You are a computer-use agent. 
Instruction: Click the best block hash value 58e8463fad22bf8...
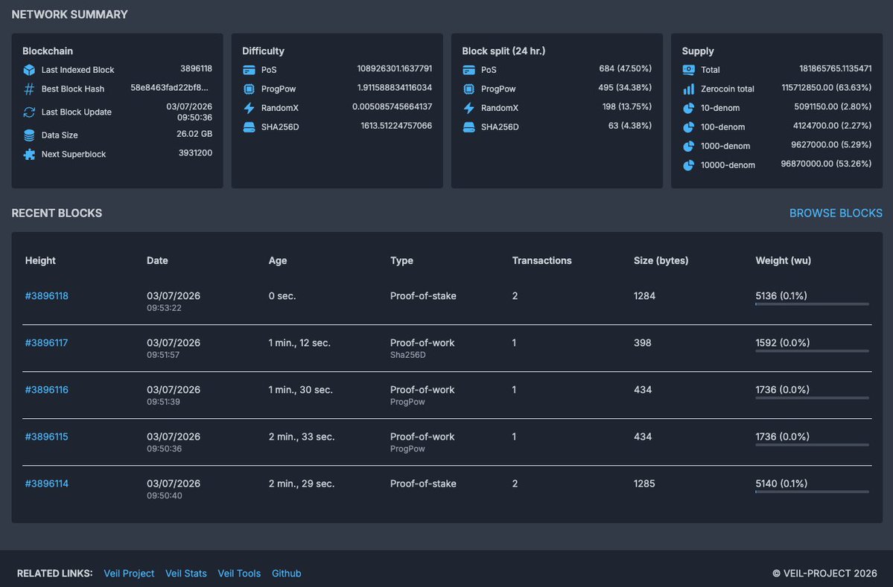pos(169,88)
